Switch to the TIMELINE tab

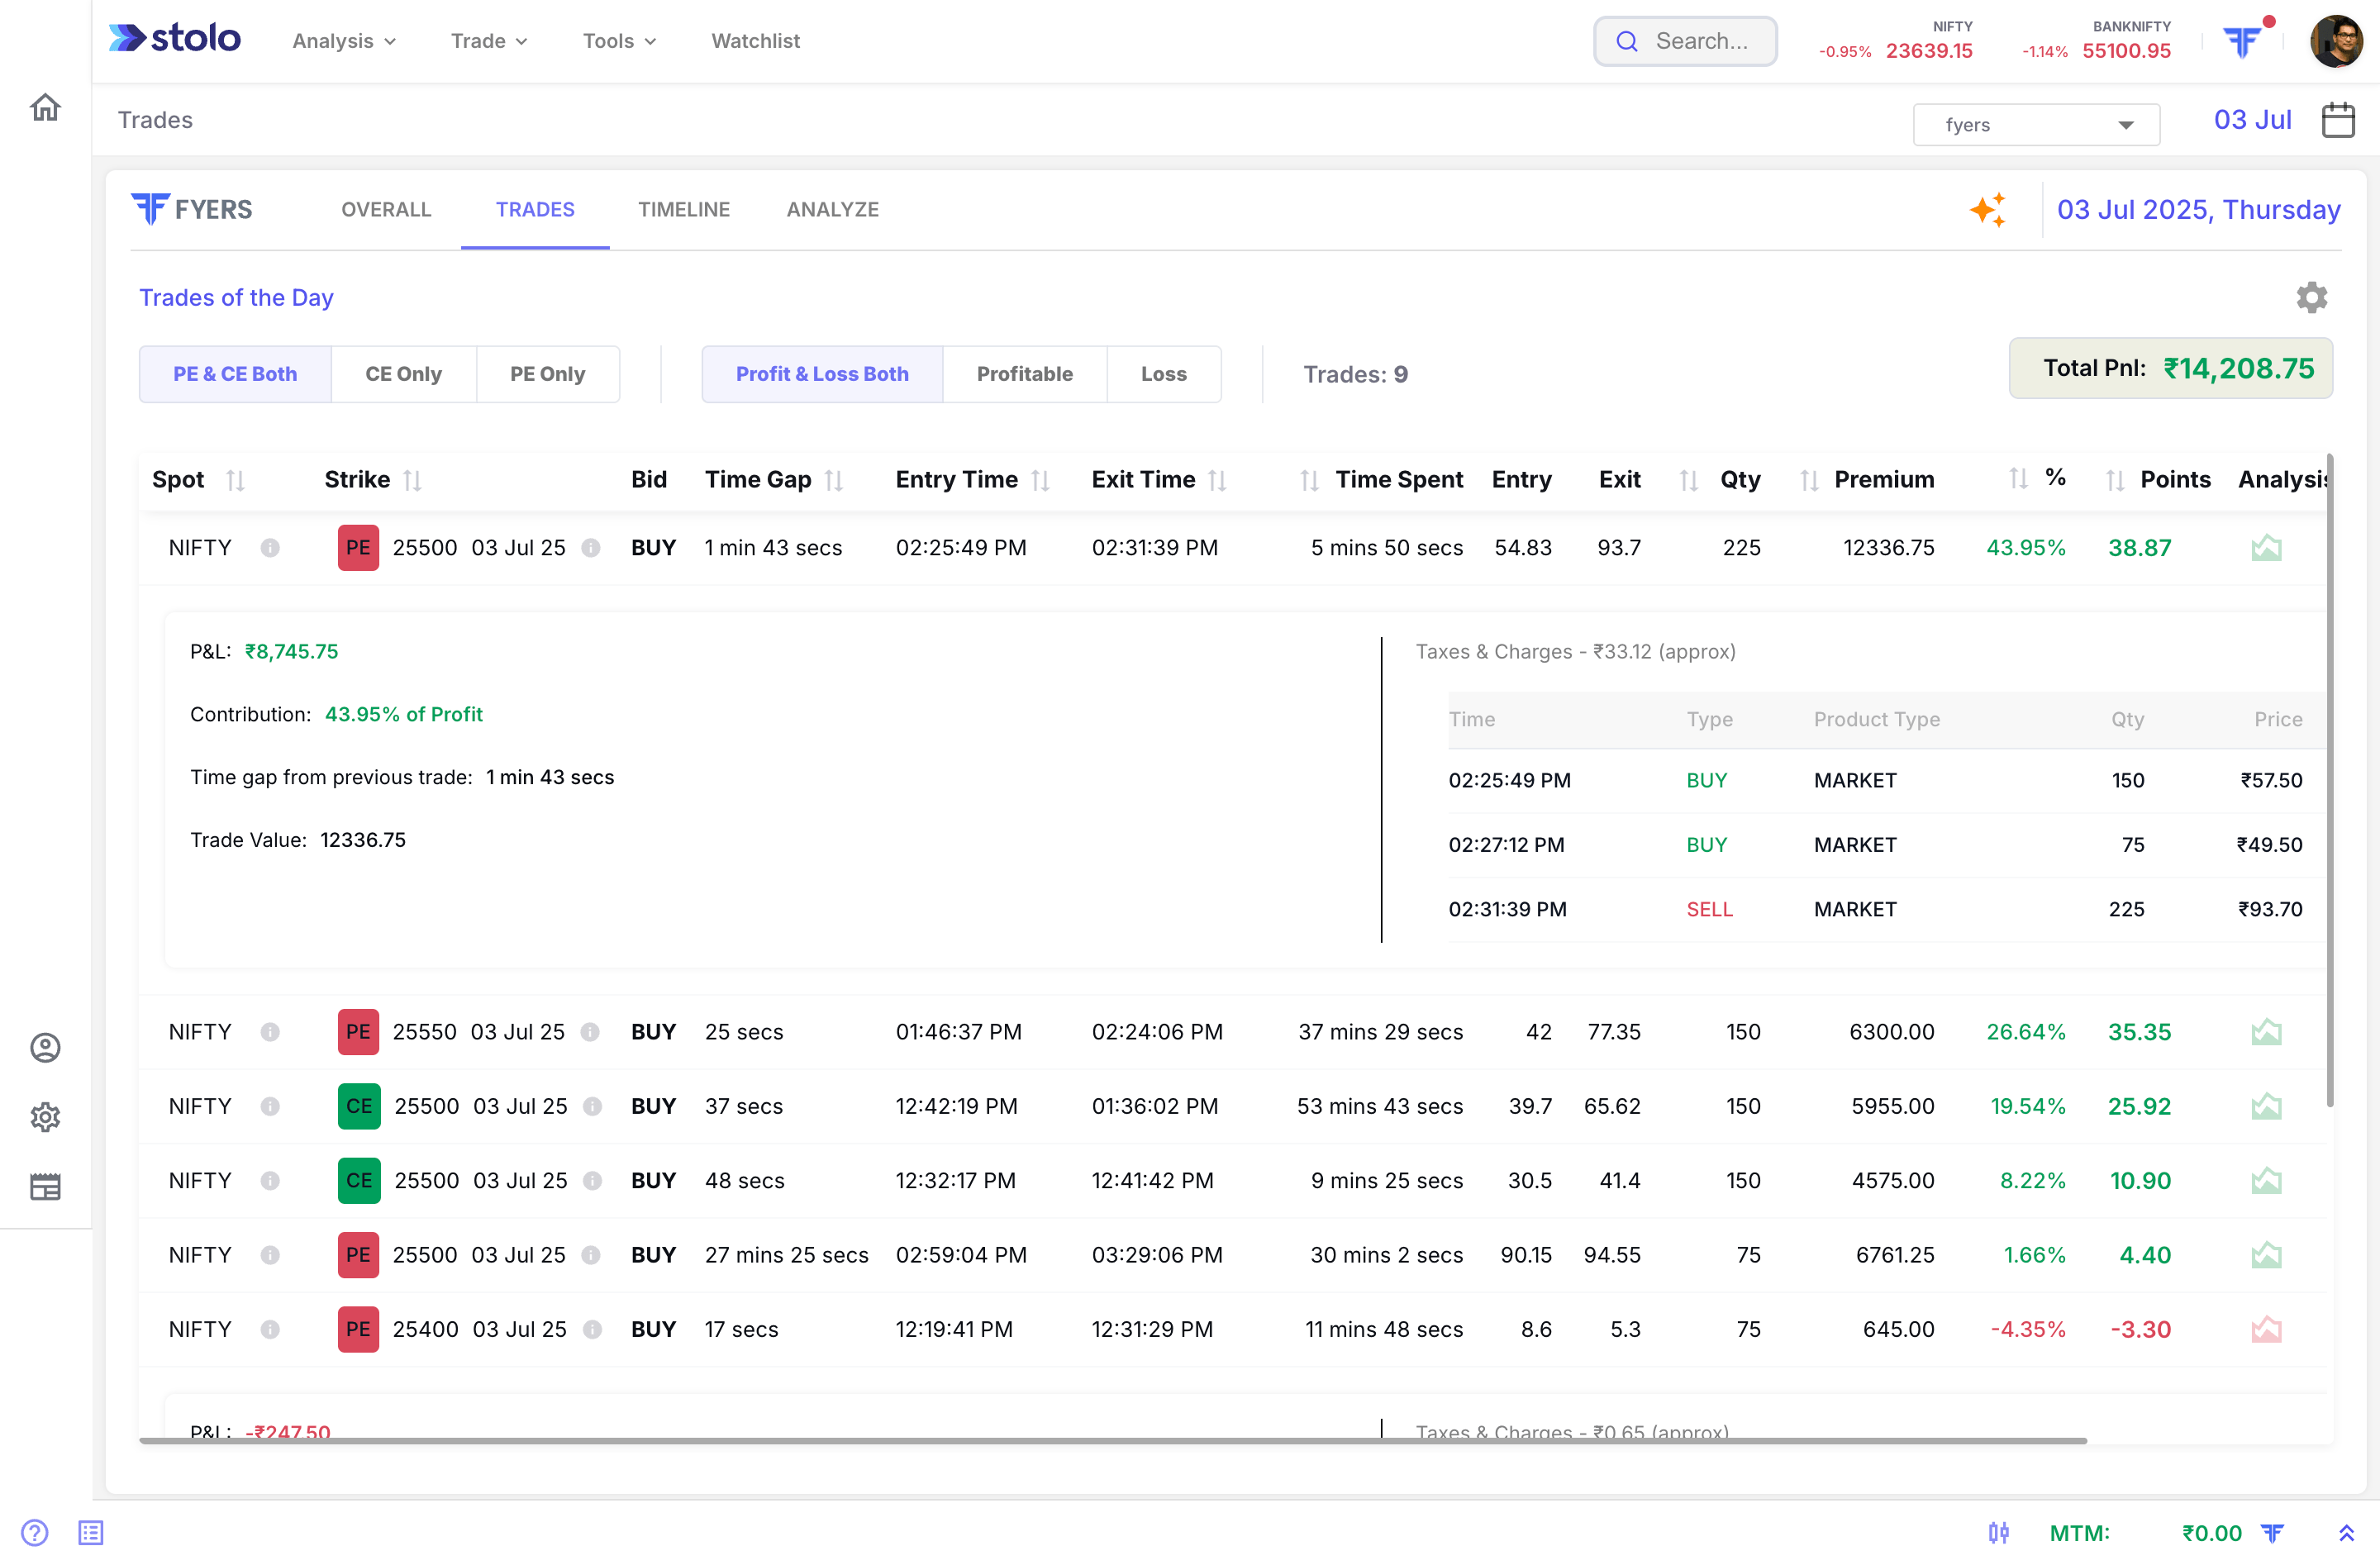684,210
